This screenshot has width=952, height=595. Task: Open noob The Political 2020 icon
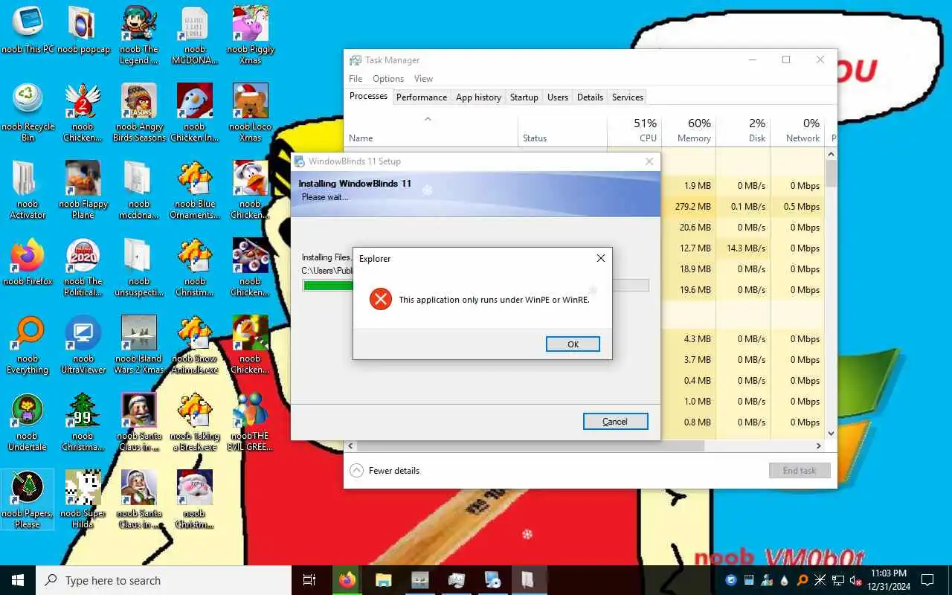point(83,267)
